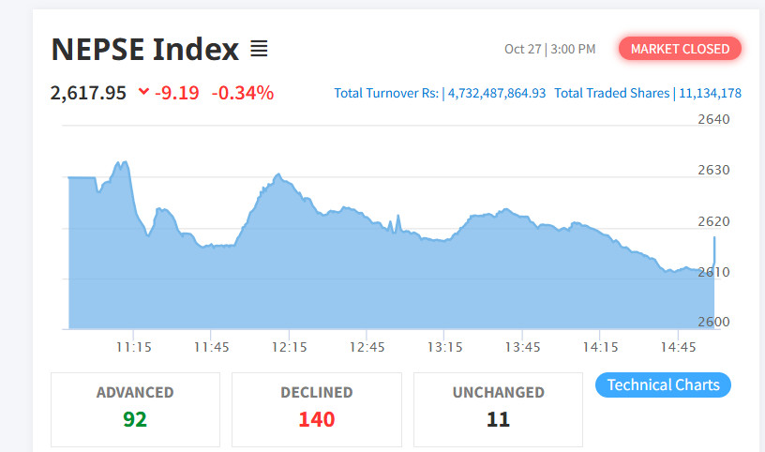The height and width of the screenshot is (452, 765).
Task: Open the menu icon beside NEPSE Index
Action: pyautogui.click(x=259, y=48)
